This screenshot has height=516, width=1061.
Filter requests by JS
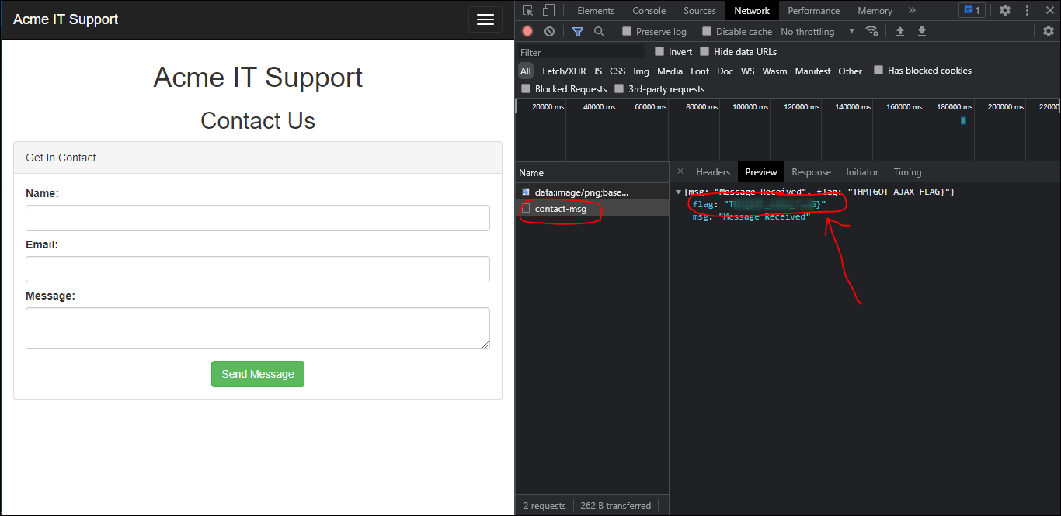[x=598, y=71]
